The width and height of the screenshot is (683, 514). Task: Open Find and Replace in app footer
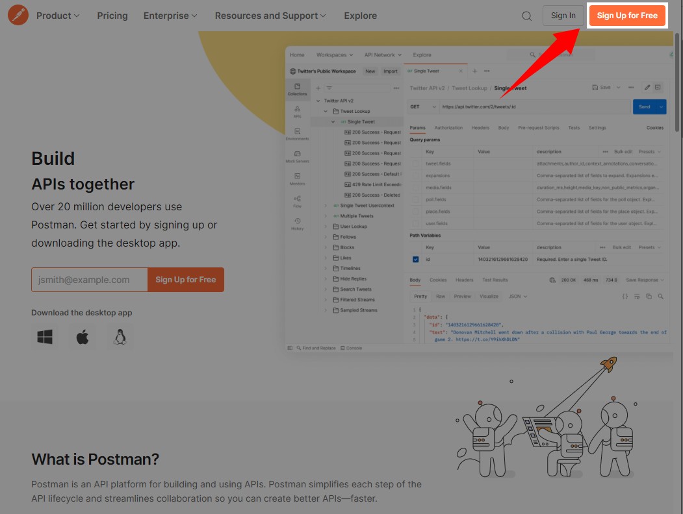tap(316, 348)
